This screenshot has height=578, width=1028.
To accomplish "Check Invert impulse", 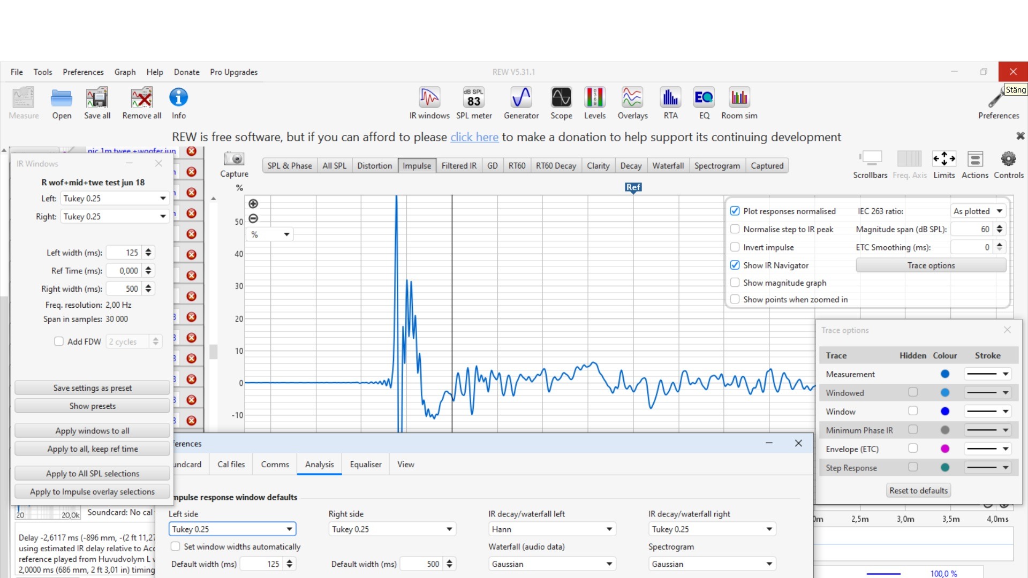I will click(x=735, y=247).
